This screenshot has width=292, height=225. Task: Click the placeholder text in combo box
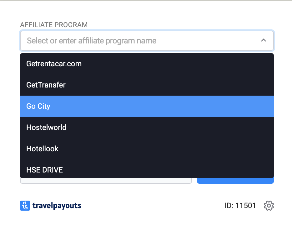pos(92,41)
